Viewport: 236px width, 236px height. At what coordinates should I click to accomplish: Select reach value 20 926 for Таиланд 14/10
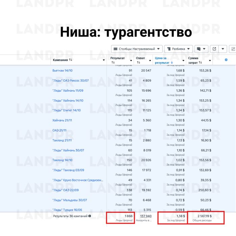pyautogui.click(x=146, y=160)
